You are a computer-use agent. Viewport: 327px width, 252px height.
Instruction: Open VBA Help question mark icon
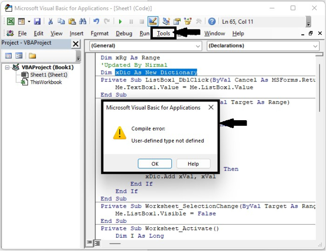212,21
